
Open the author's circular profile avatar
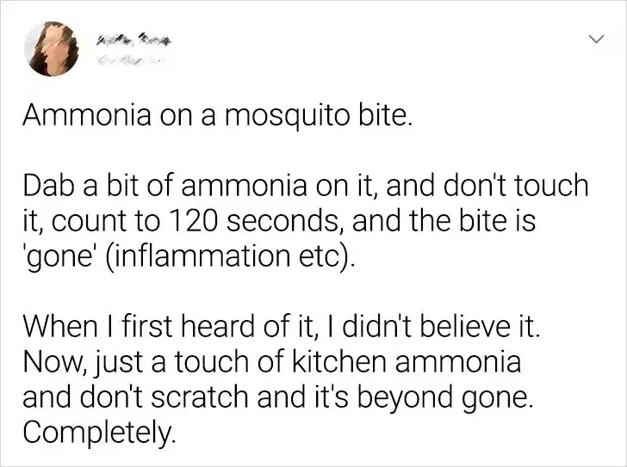[52, 49]
